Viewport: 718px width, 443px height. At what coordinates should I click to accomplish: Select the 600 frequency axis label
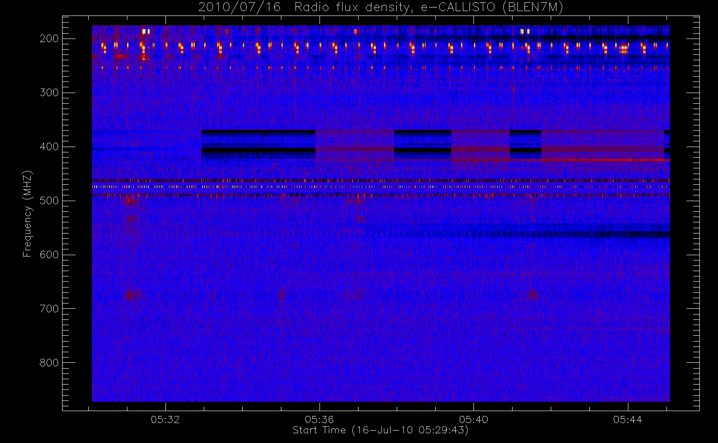coord(49,255)
